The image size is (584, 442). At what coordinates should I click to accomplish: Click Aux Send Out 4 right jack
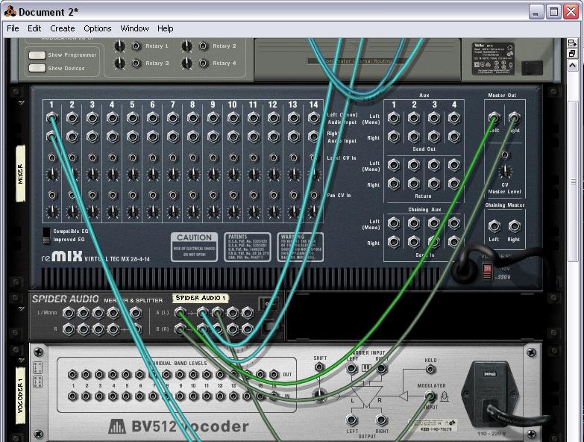coord(454,137)
